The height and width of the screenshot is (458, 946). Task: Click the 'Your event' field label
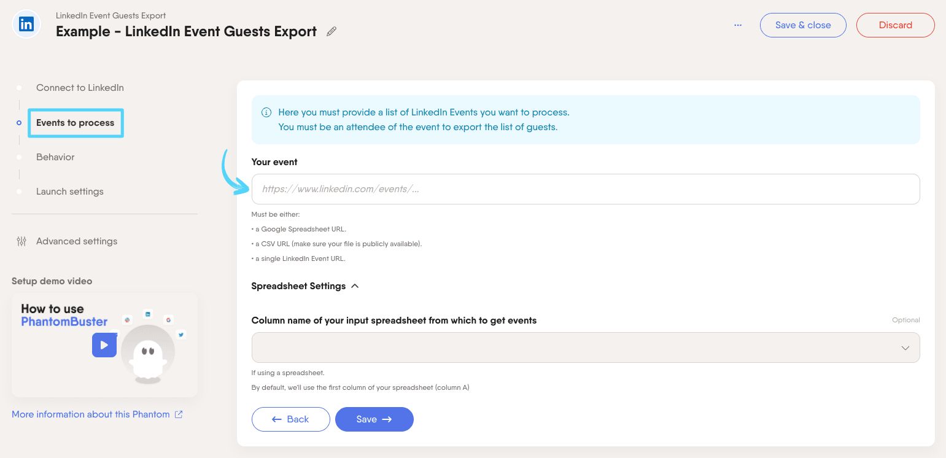coord(274,162)
